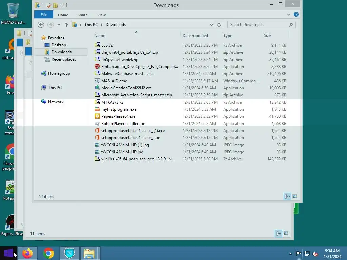The width and height of the screenshot is (347, 260).
Task: Select the myfirstprogram.exe icon
Action: coord(97,109)
